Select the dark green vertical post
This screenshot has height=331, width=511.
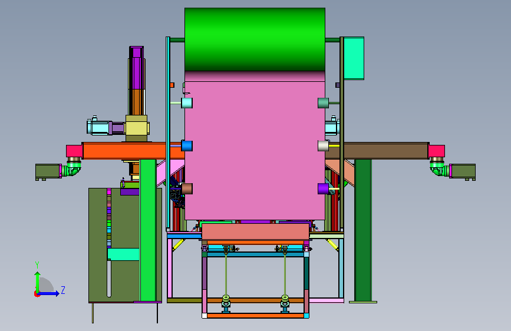pyautogui.click(x=362, y=230)
